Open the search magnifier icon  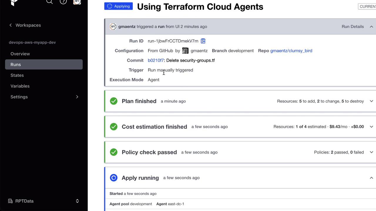point(49,2)
